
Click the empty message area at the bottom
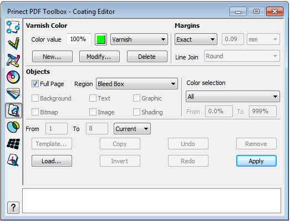coord(152,201)
